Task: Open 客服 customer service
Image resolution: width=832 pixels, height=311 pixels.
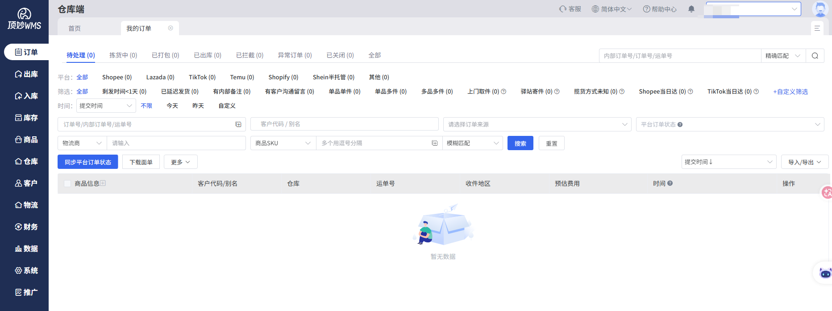Action: 570,9
